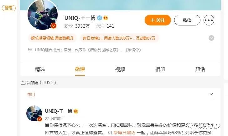Click the orange V verification badge on large avatar
The image size is (228, 136).
pyautogui.click(x=54, y=26)
